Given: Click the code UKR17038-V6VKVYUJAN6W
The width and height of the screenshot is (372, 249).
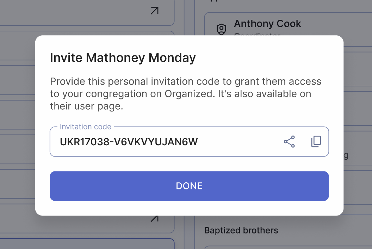Looking at the screenshot, I should coord(129,141).
